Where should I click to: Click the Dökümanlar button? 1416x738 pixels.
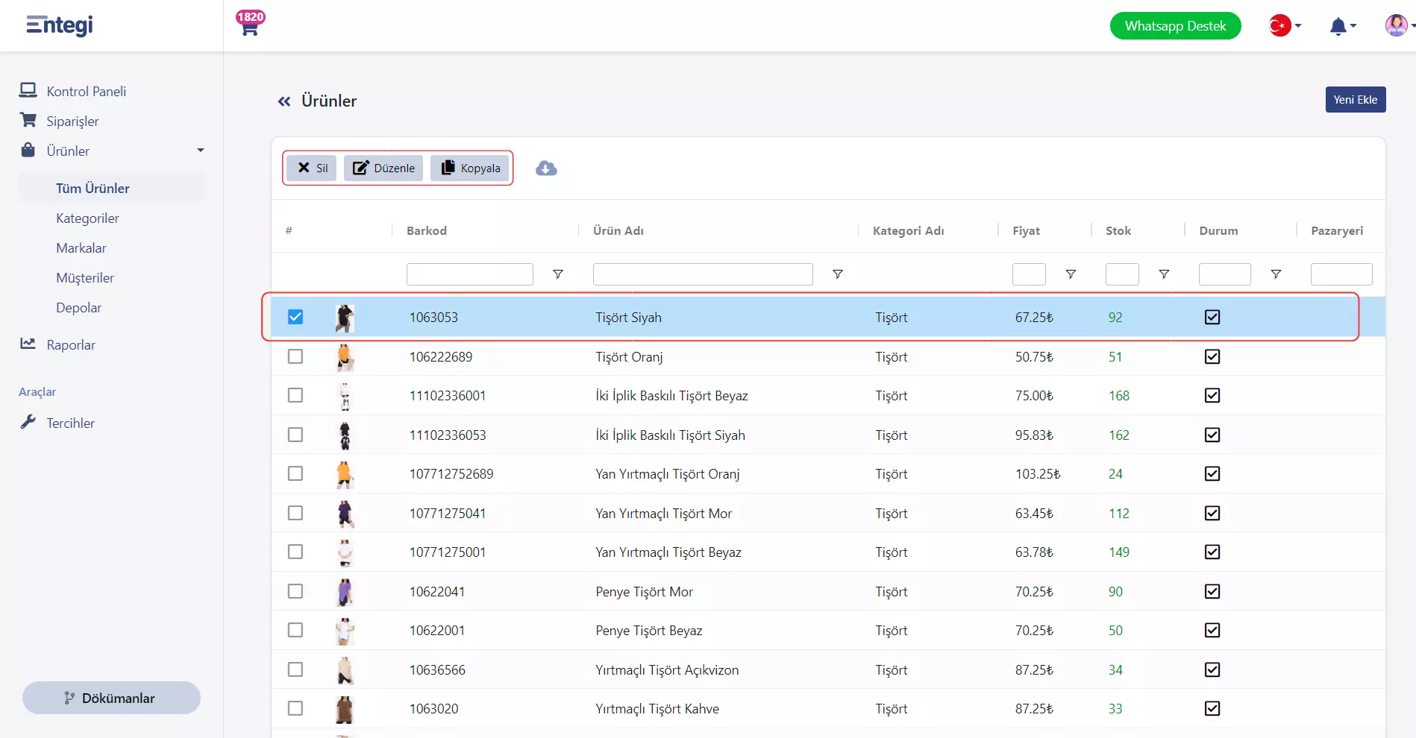coord(111,698)
